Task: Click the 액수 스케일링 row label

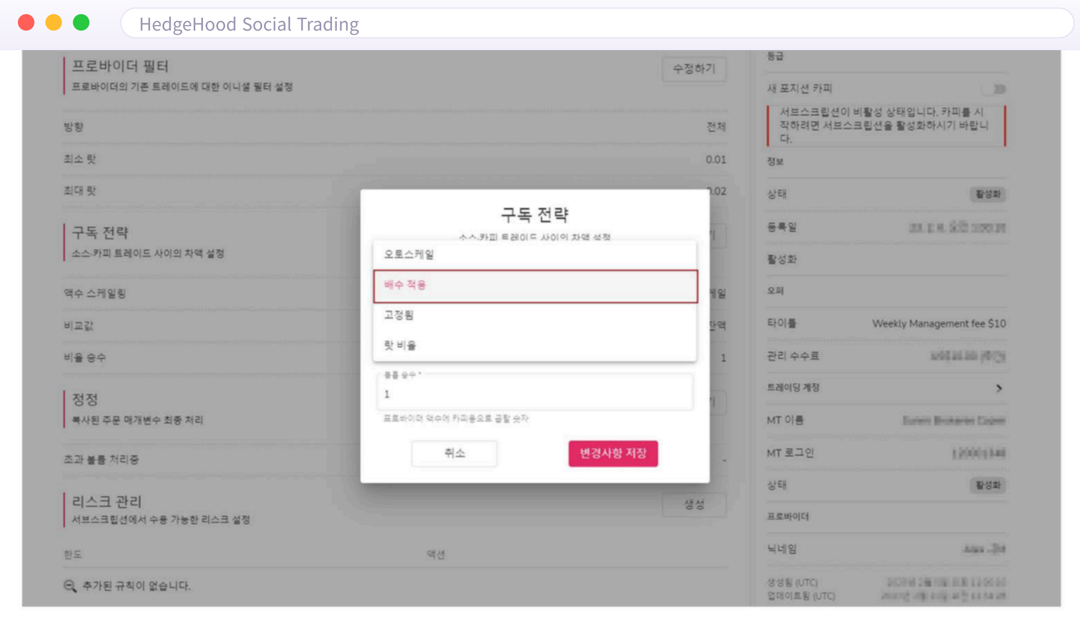Action: pyautogui.click(x=95, y=294)
